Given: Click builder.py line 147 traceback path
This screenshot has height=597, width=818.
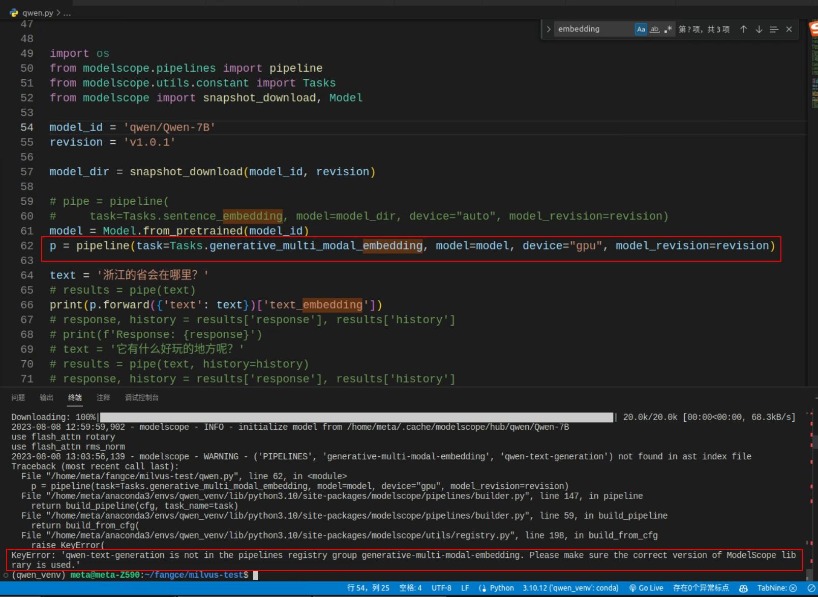Looking at the screenshot, I should (x=332, y=496).
